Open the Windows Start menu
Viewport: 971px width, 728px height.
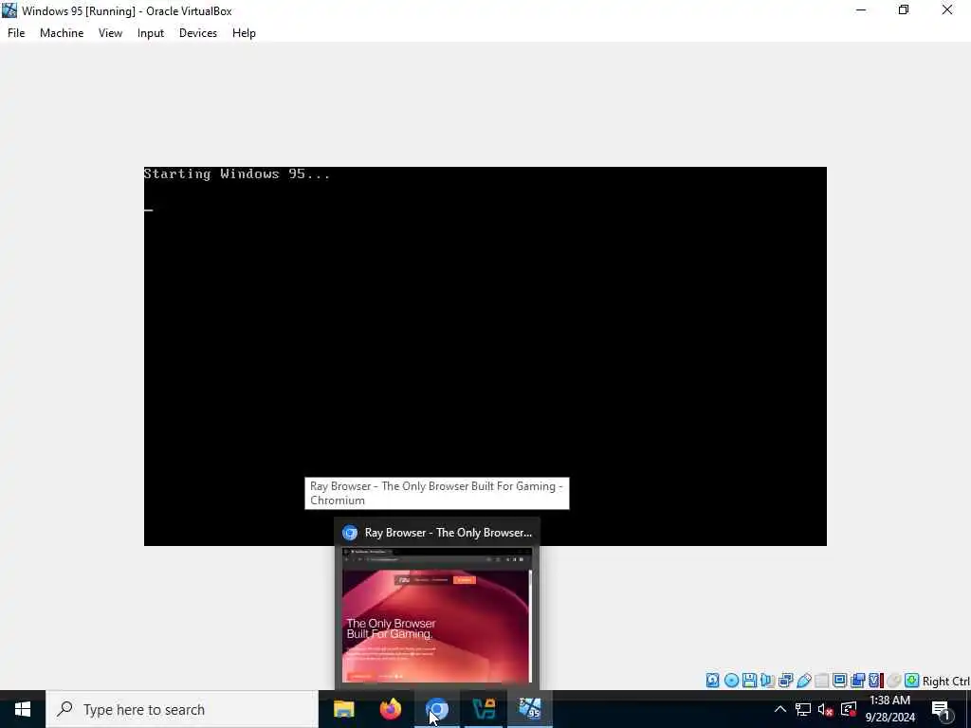click(x=23, y=709)
